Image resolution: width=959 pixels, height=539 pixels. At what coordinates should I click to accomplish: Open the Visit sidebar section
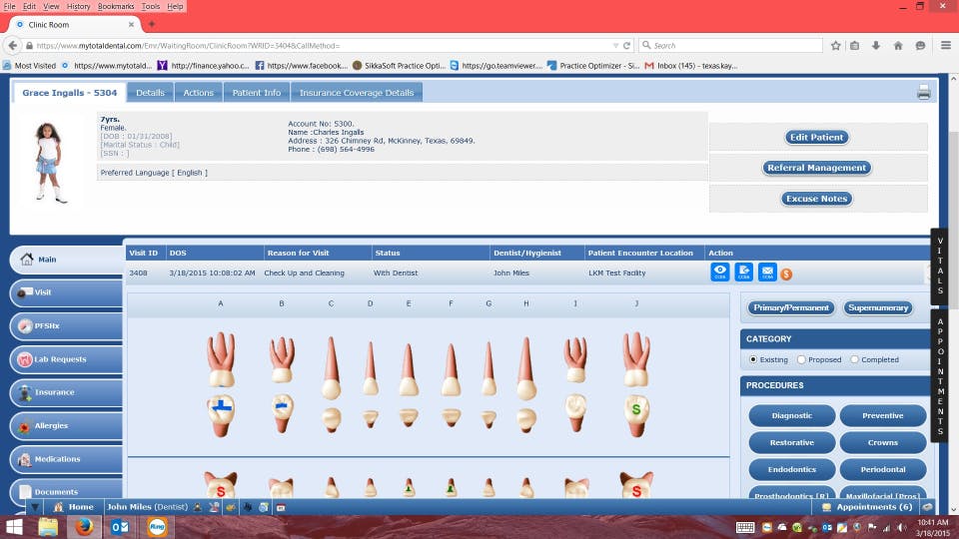(x=66, y=292)
